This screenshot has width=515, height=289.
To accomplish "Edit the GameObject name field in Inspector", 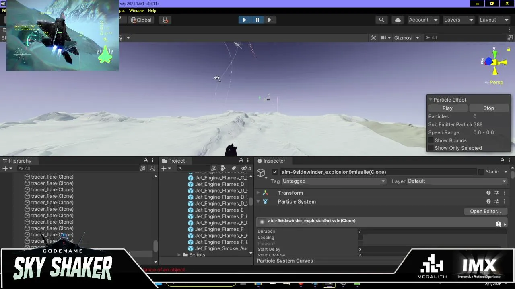I will (378, 172).
